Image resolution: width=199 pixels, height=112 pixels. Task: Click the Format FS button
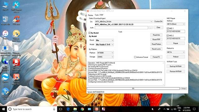156,57
